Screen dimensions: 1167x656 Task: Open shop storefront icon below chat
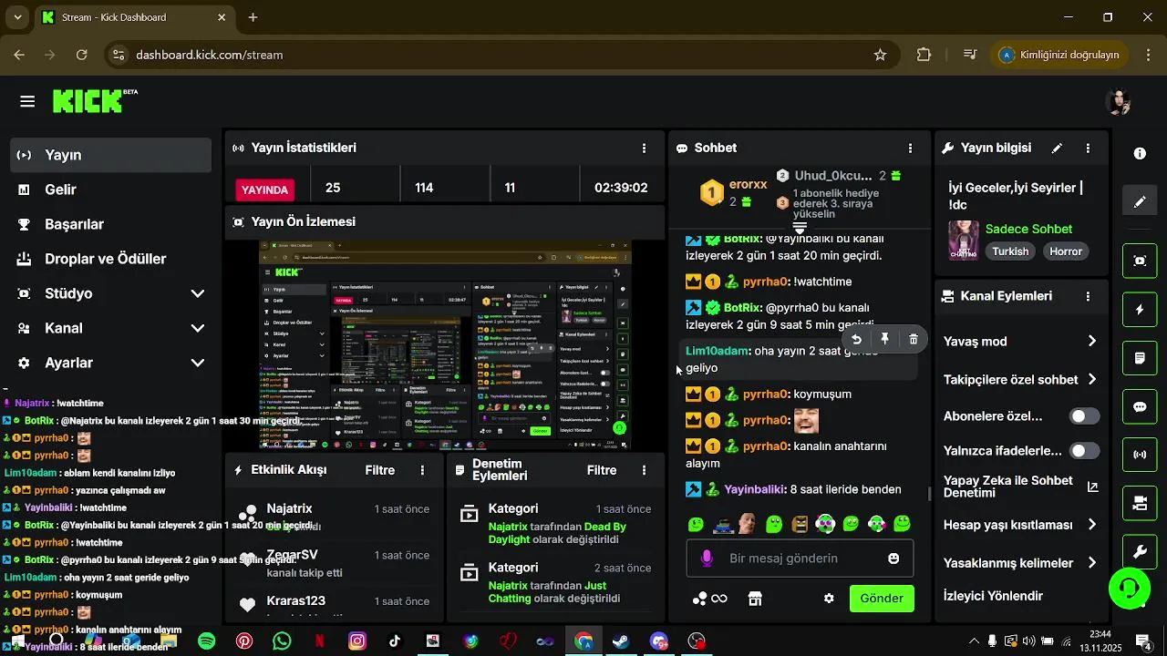755,599
